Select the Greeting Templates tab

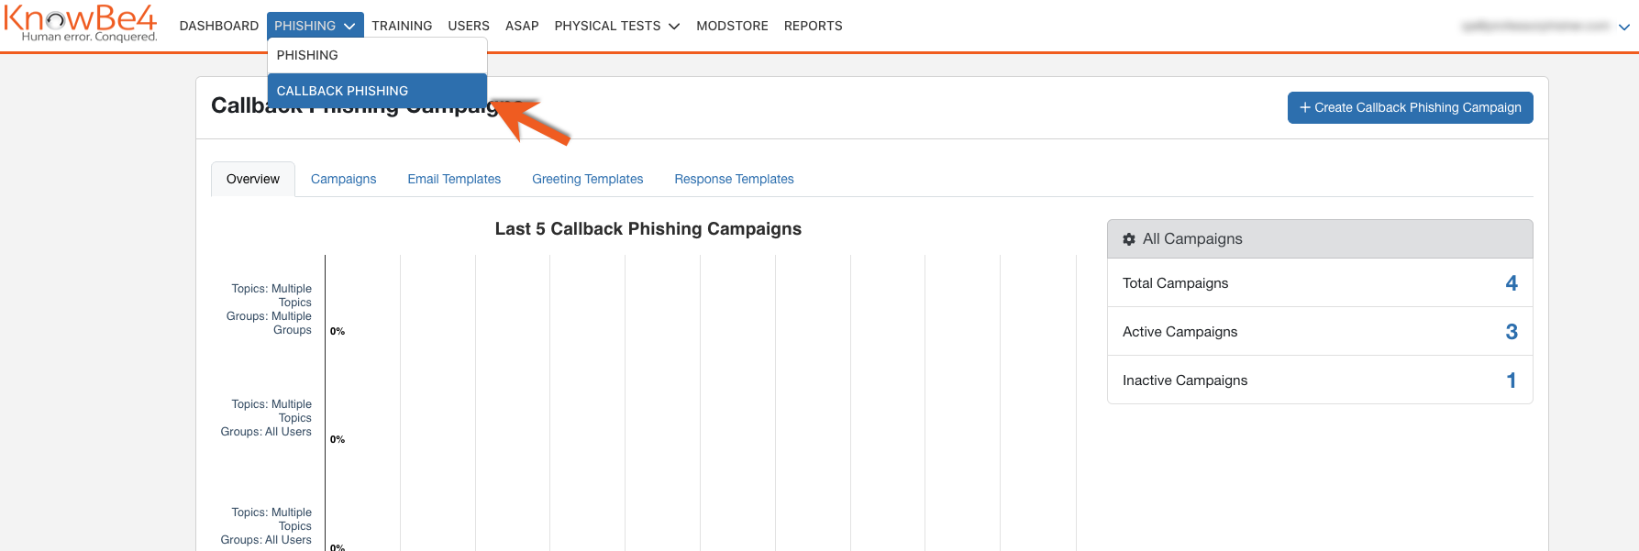click(587, 179)
